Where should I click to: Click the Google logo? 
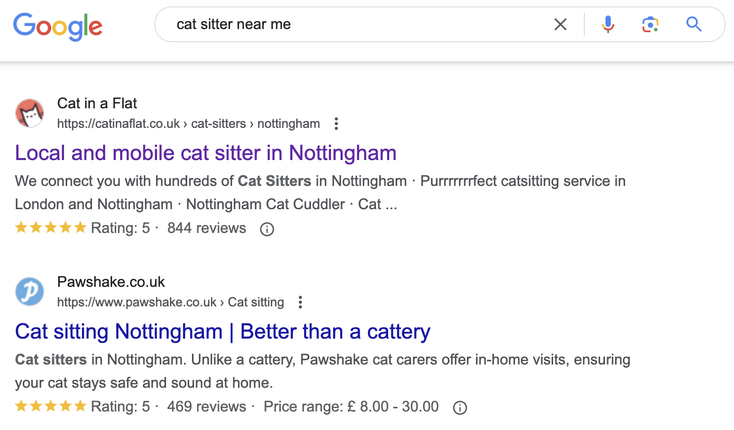click(x=58, y=27)
